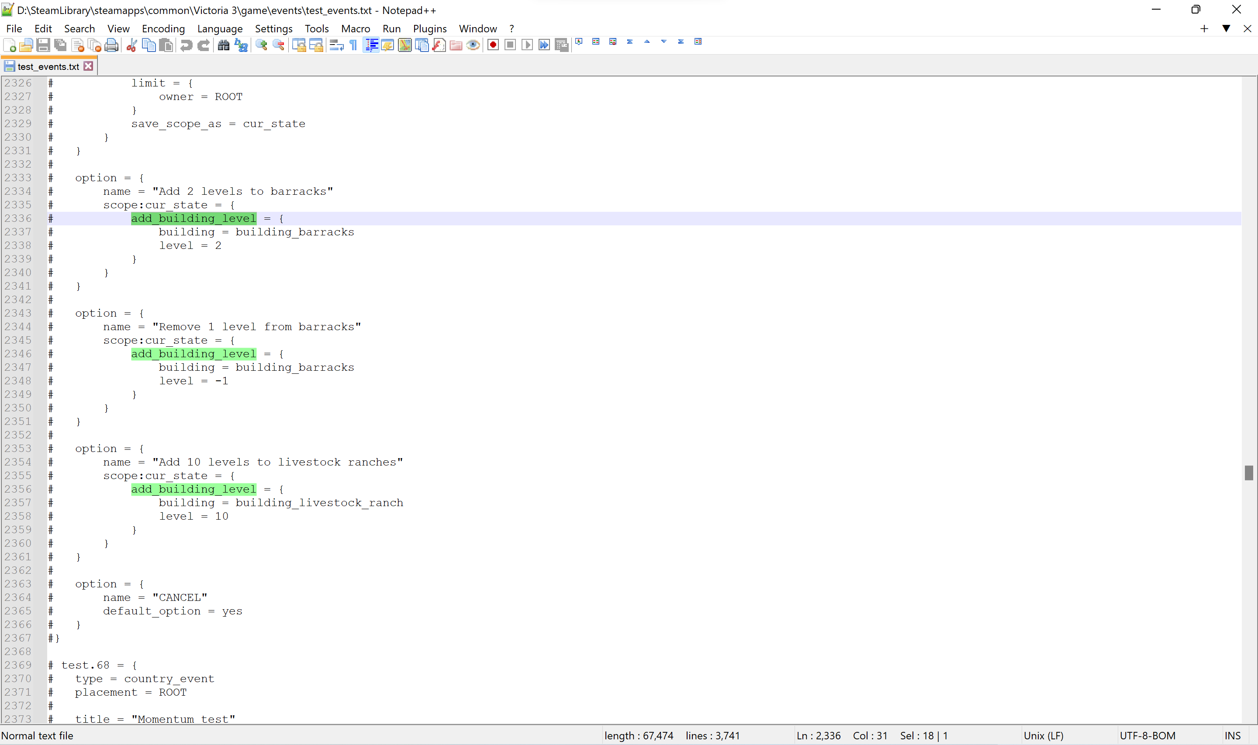
Task: Click the Redo arrow icon
Action: click(x=203, y=45)
